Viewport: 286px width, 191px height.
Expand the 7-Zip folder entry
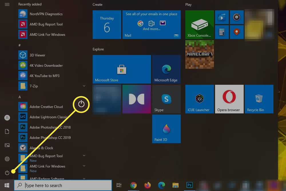click(84, 86)
